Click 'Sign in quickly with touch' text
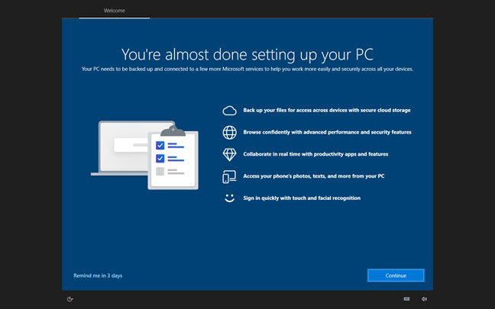Viewport: 495px width, 309px height. (302, 198)
